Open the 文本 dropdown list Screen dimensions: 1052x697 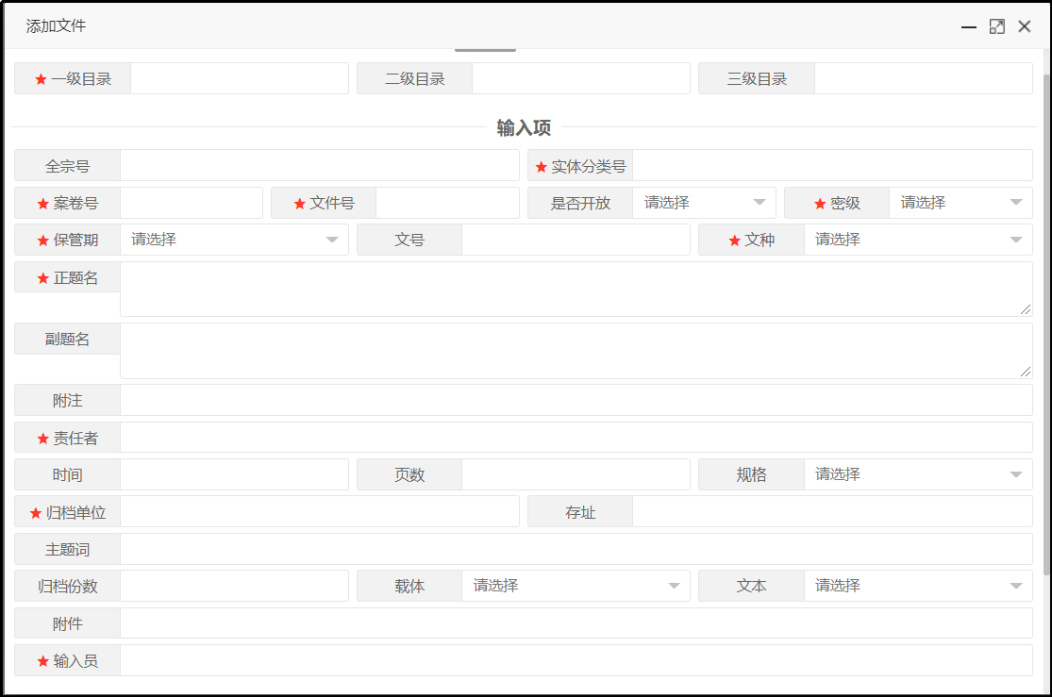917,586
